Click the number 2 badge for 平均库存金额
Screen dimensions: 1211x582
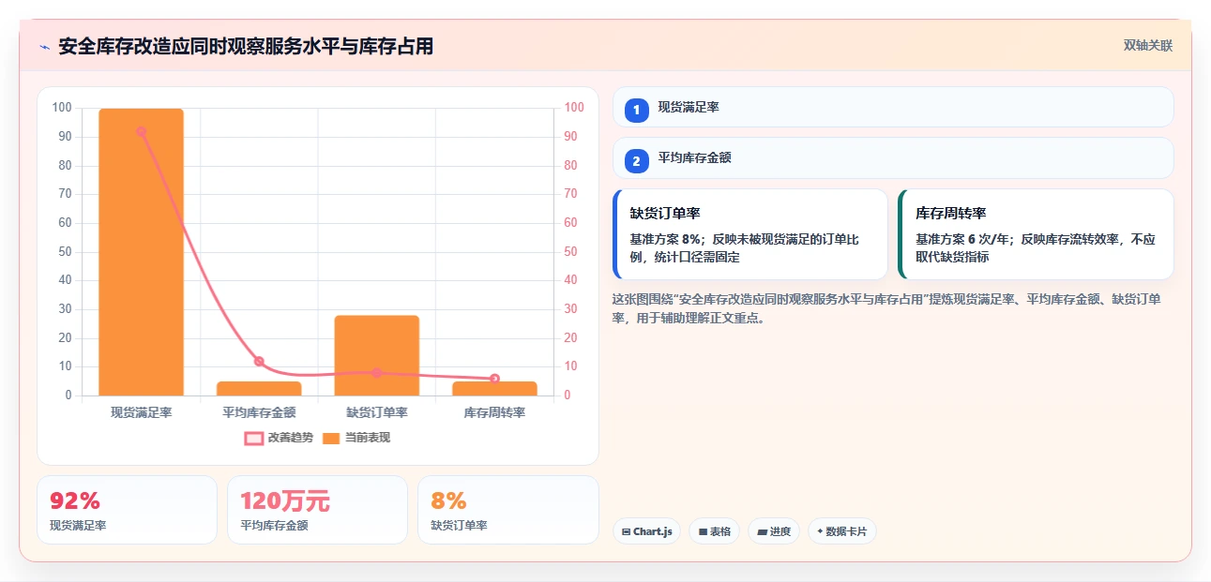(637, 161)
